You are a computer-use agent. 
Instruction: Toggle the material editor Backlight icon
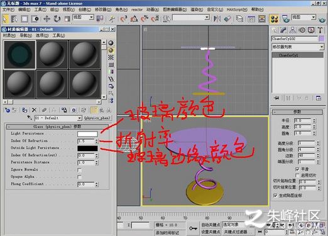pyautogui.click(x=111, y=50)
